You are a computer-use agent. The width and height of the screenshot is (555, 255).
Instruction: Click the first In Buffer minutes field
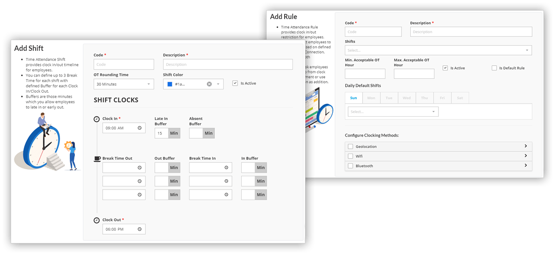pyautogui.click(x=248, y=168)
